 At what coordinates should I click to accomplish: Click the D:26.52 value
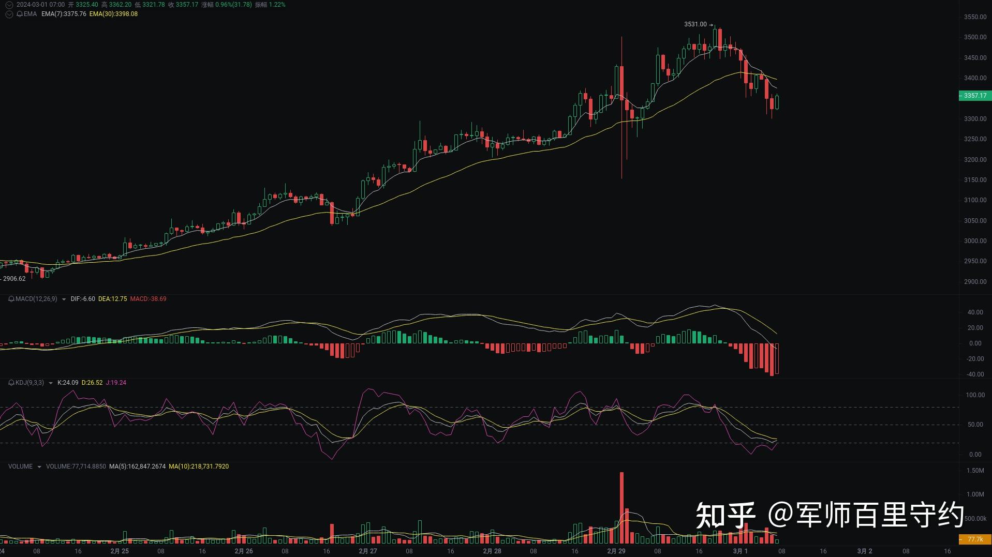coord(92,383)
